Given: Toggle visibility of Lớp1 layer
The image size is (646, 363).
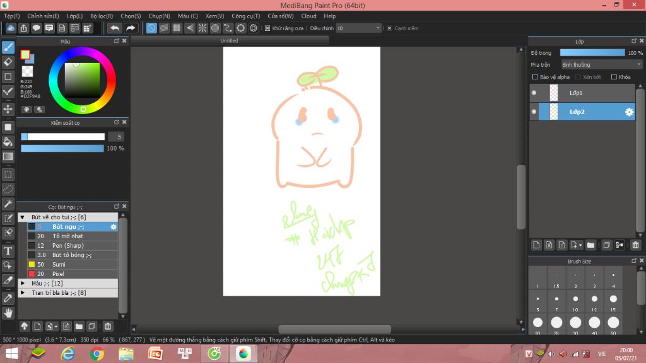Looking at the screenshot, I should coord(534,93).
